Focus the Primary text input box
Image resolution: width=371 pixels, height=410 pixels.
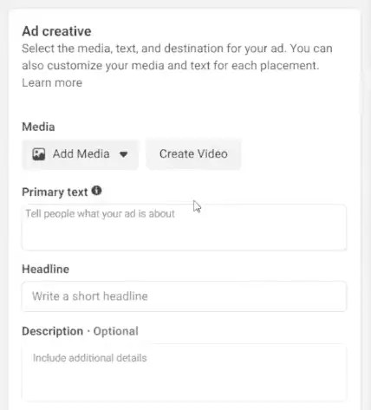click(x=184, y=227)
